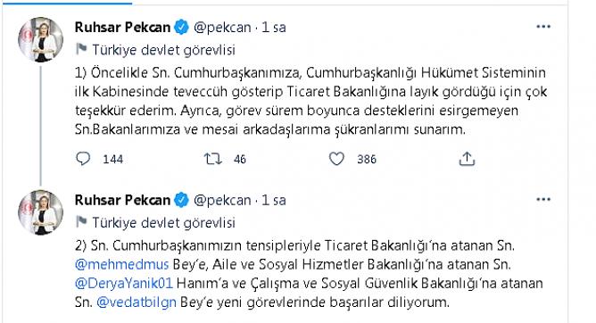The image size is (596, 323).
Task: Open the '1 sa' timestamp of second tweet
Action: click(x=274, y=200)
